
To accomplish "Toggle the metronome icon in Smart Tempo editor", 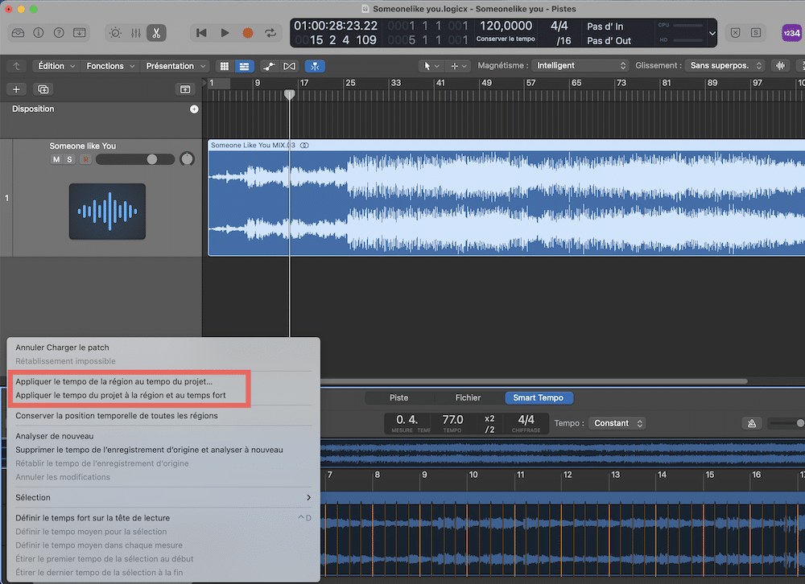I will (x=752, y=423).
